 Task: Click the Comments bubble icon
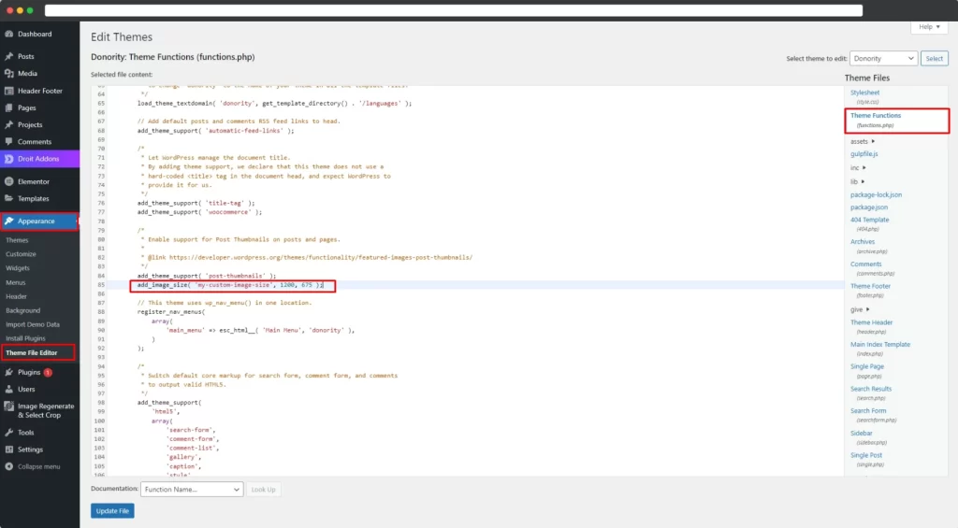(x=9, y=142)
